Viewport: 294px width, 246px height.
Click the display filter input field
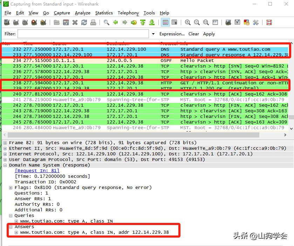(x=83, y=34)
